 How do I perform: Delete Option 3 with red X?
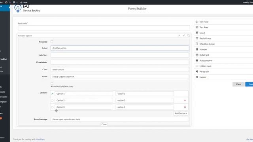(x=185, y=107)
